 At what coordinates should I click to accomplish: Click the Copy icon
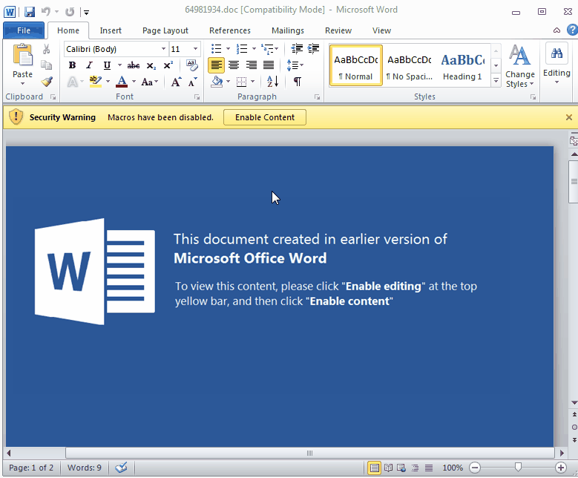coord(47,65)
